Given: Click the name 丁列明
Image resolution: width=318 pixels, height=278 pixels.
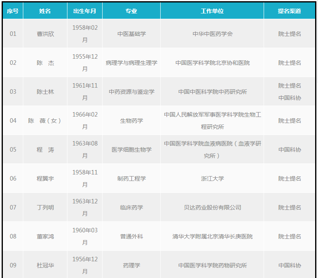Looking at the screenshot, I should pos(45,207).
